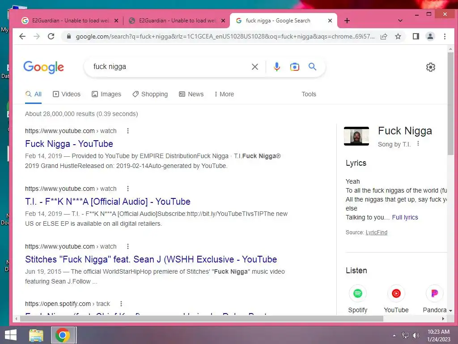Show hidden system tray icons
Screen dimensions: 458x344
tap(394, 335)
